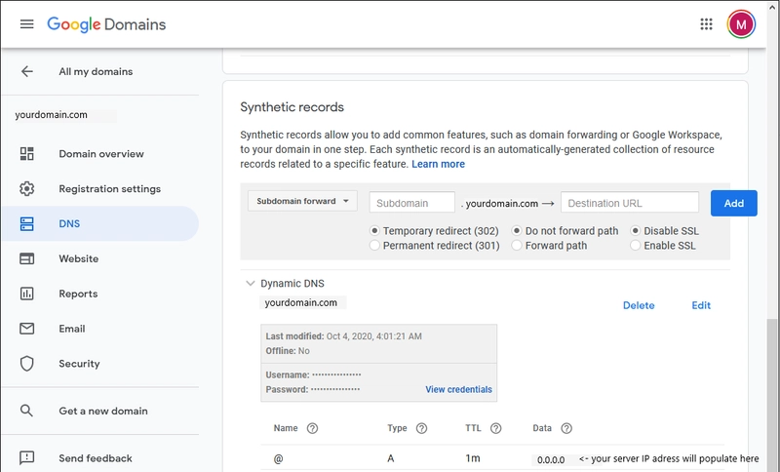Viewport: 780px width, 472px height.
Task: Select Temporary redirect (302)
Action: point(374,231)
